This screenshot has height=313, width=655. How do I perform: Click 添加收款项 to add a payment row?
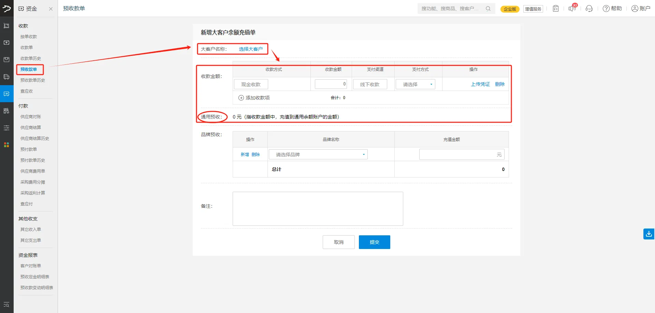pyautogui.click(x=254, y=98)
